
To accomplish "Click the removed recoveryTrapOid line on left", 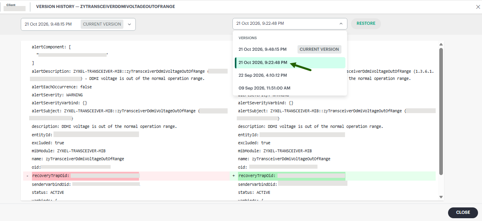I will pyautogui.click(x=126, y=176).
